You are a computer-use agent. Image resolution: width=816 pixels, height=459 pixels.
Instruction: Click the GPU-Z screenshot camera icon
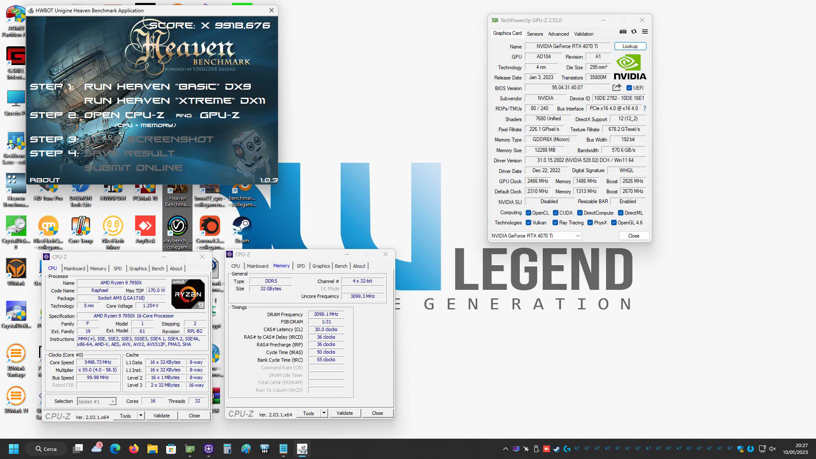coord(623,32)
